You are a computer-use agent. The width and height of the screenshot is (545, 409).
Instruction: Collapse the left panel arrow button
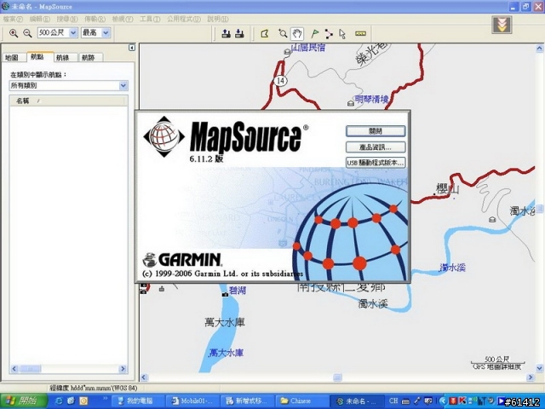132,48
